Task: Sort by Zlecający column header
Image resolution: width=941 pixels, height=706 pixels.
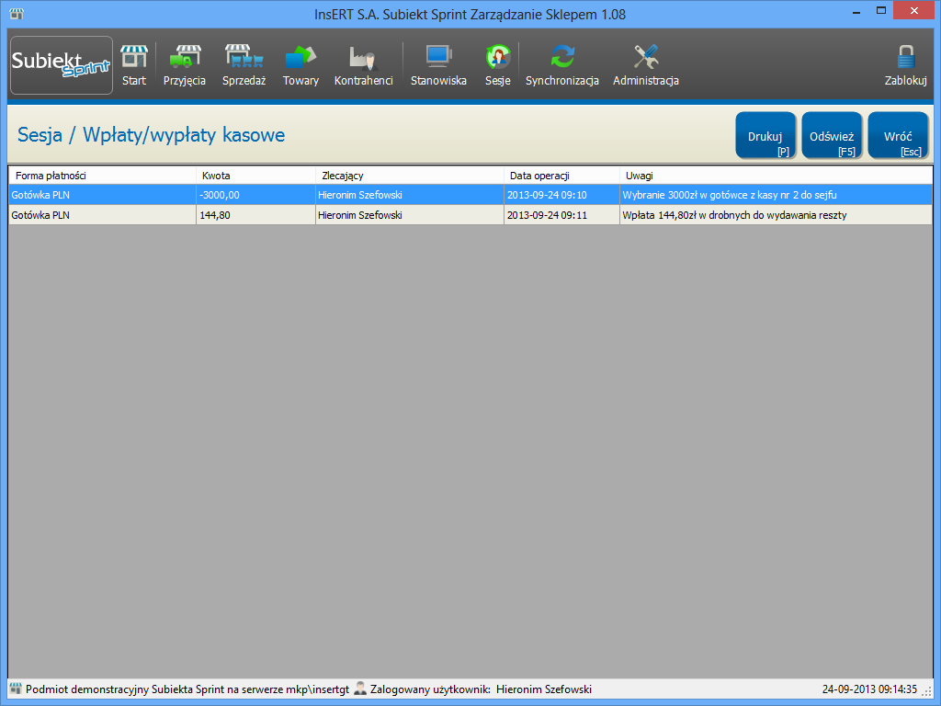Action: point(410,176)
